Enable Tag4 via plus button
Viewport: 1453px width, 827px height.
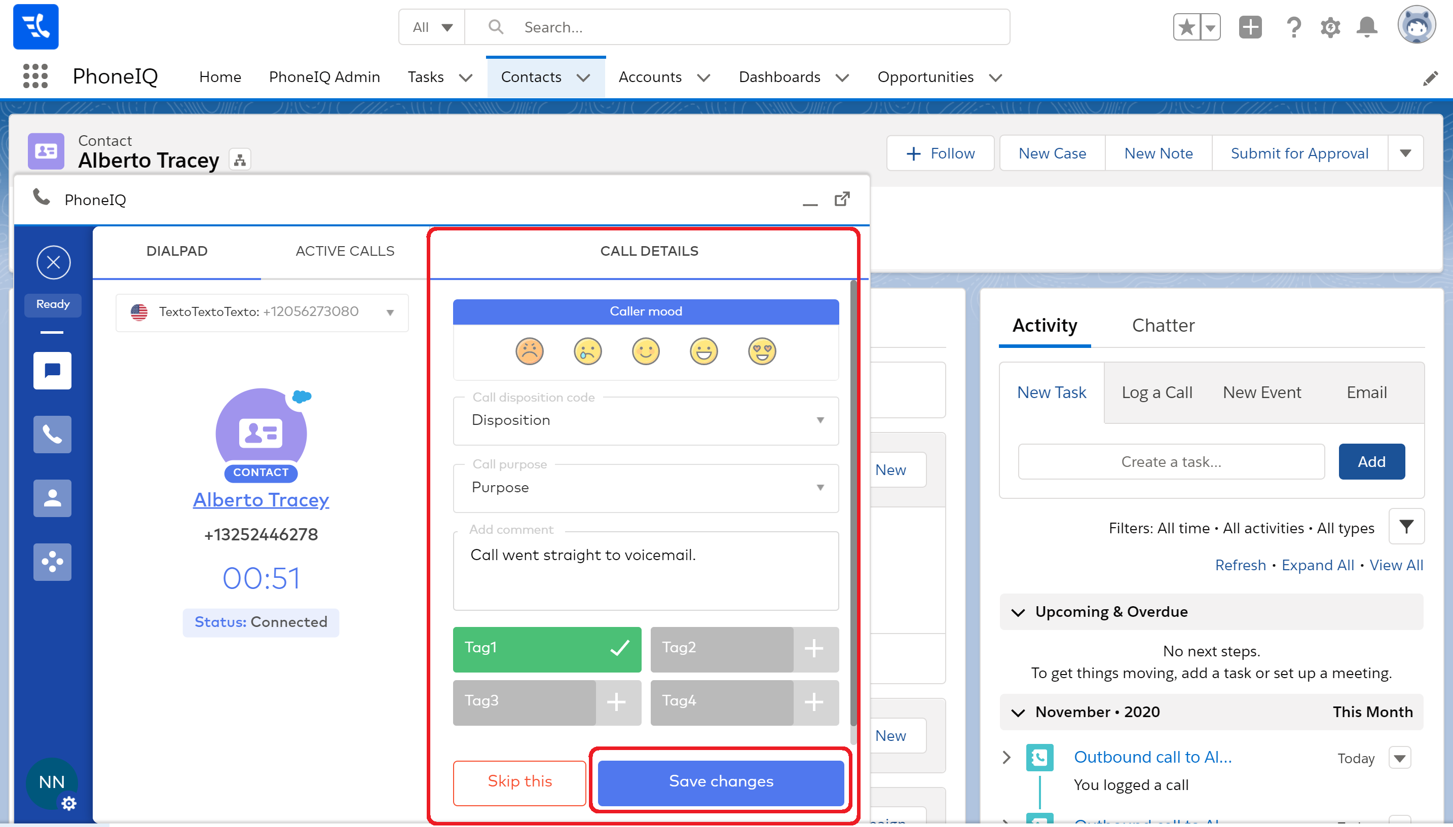pos(814,702)
